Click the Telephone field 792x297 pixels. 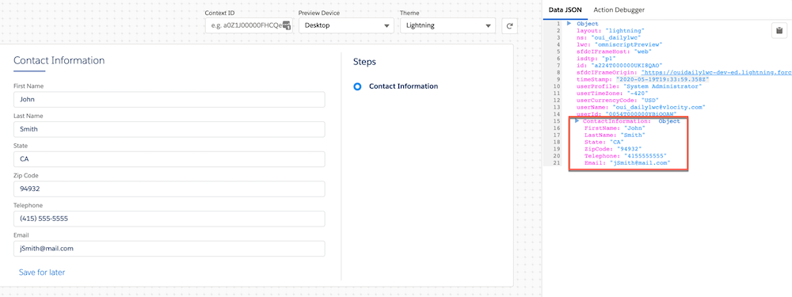[x=169, y=219]
